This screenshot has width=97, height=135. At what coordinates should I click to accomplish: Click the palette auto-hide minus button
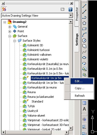point(3,3)
